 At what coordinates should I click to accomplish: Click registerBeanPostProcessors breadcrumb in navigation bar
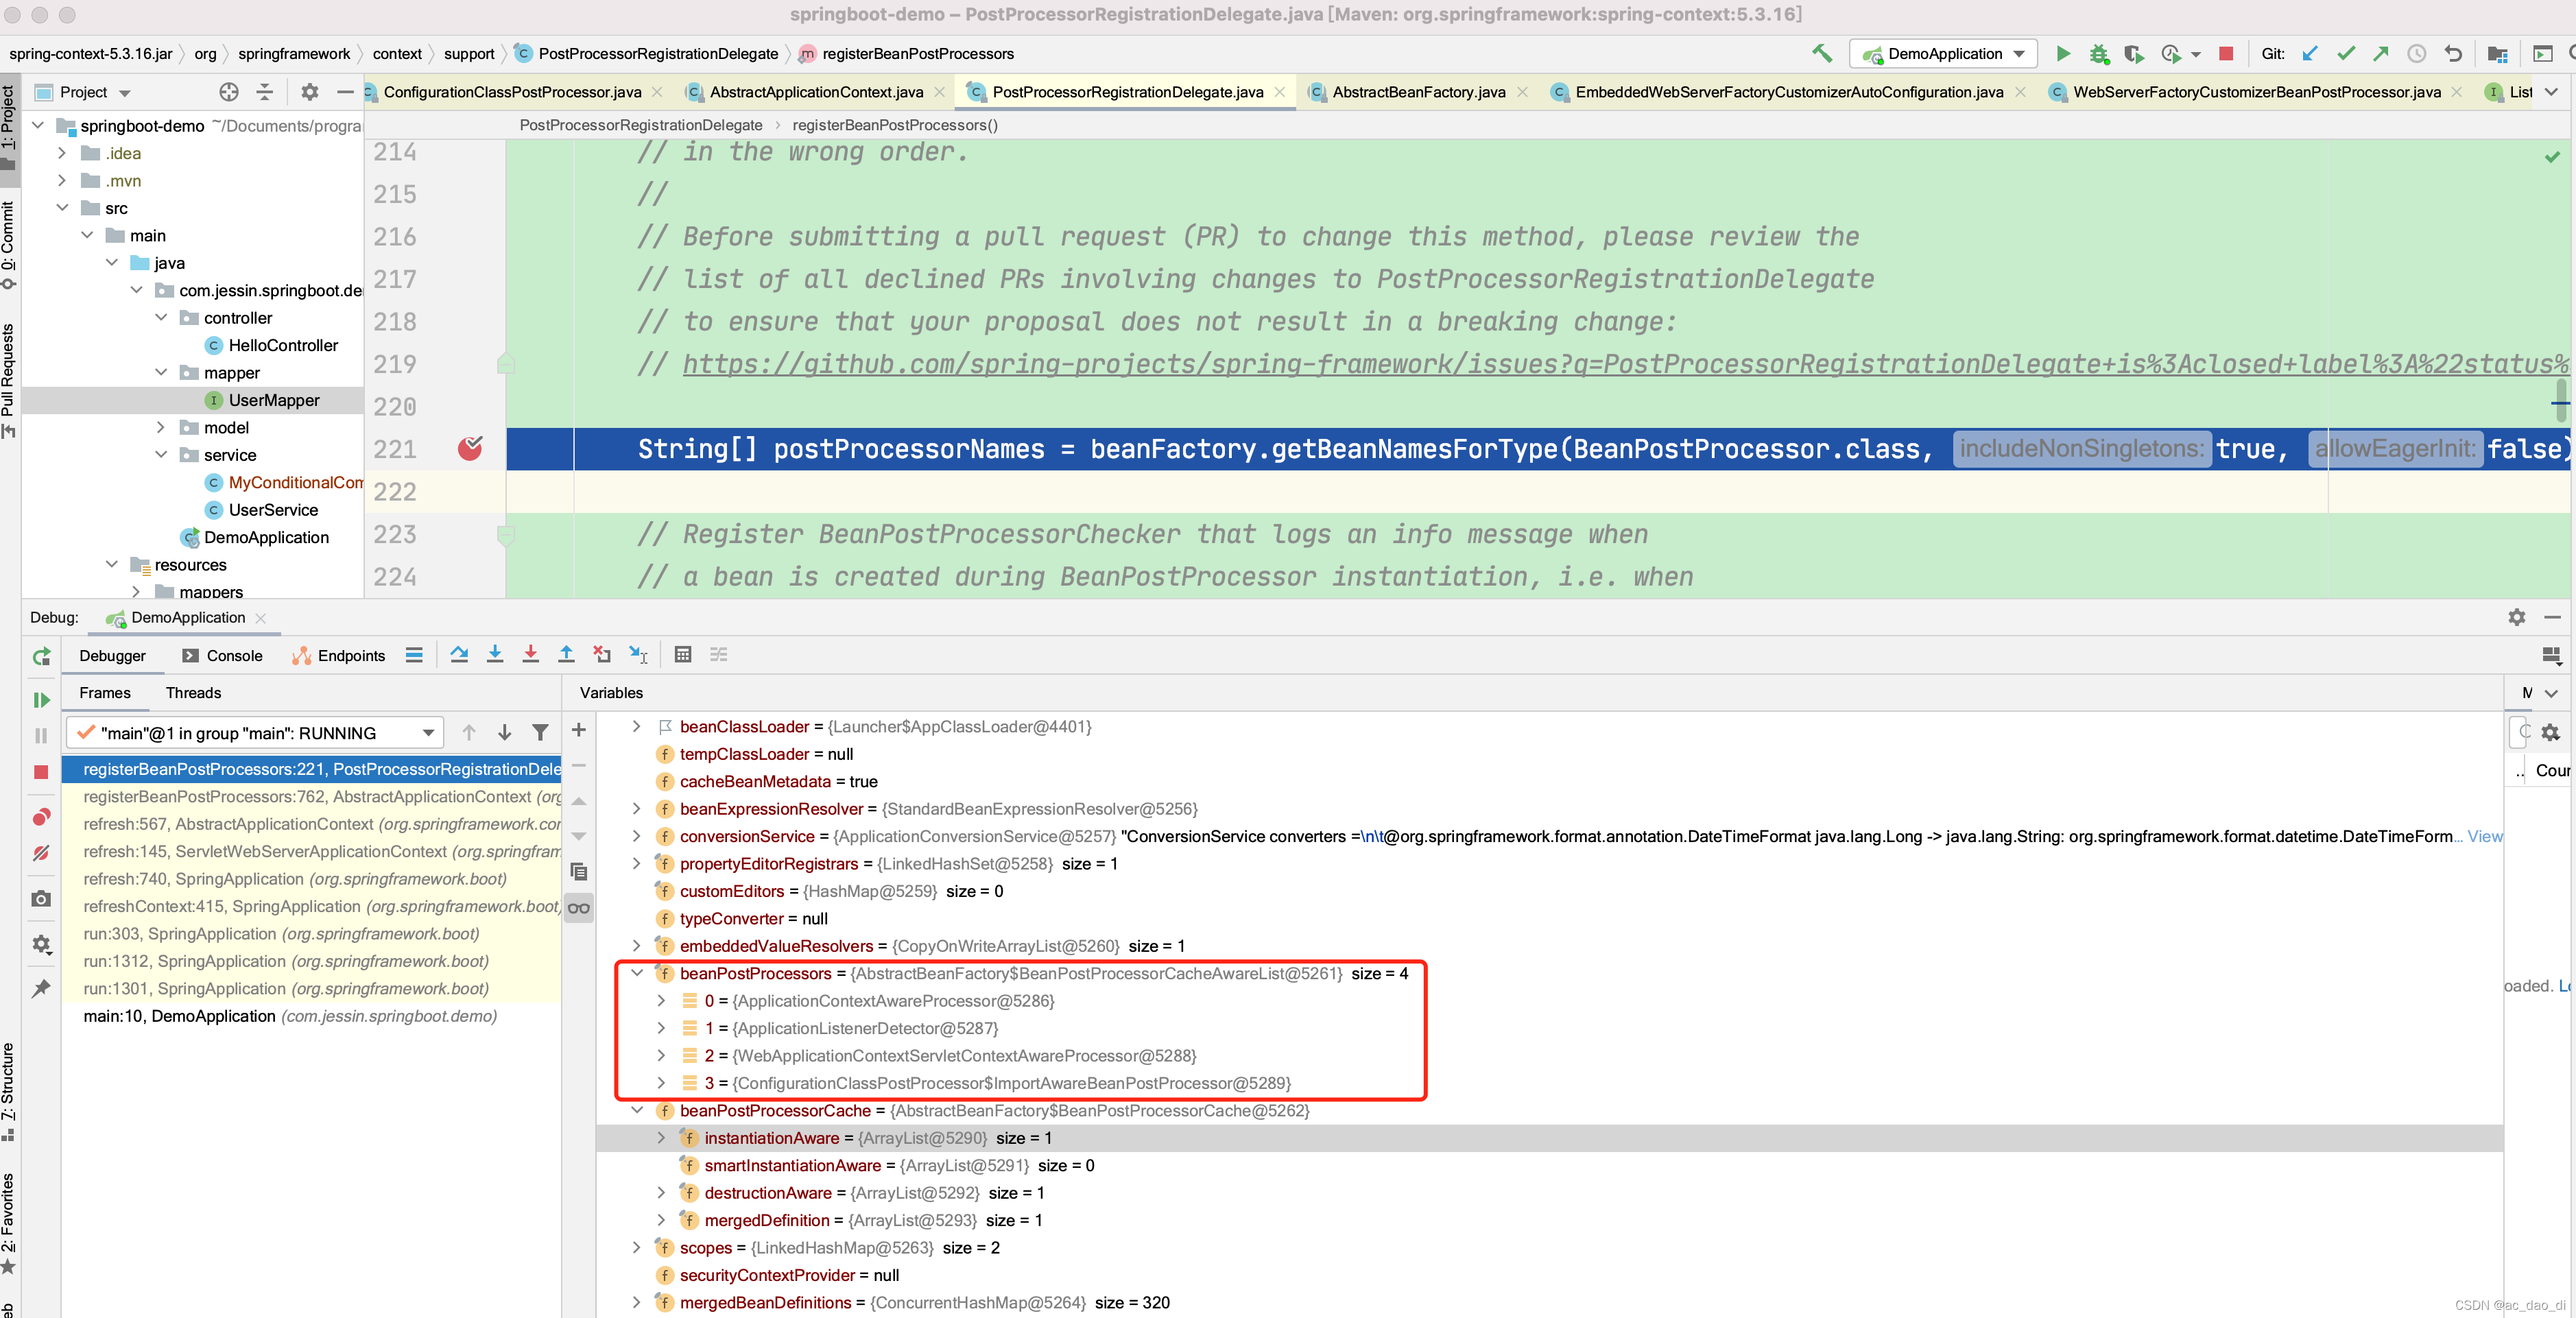point(917,54)
